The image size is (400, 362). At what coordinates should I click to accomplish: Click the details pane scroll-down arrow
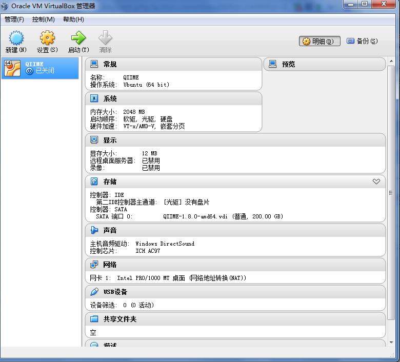(391, 343)
